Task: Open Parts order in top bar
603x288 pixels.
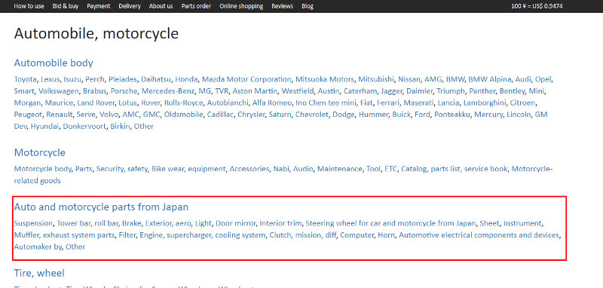Action: [x=196, y=6]
